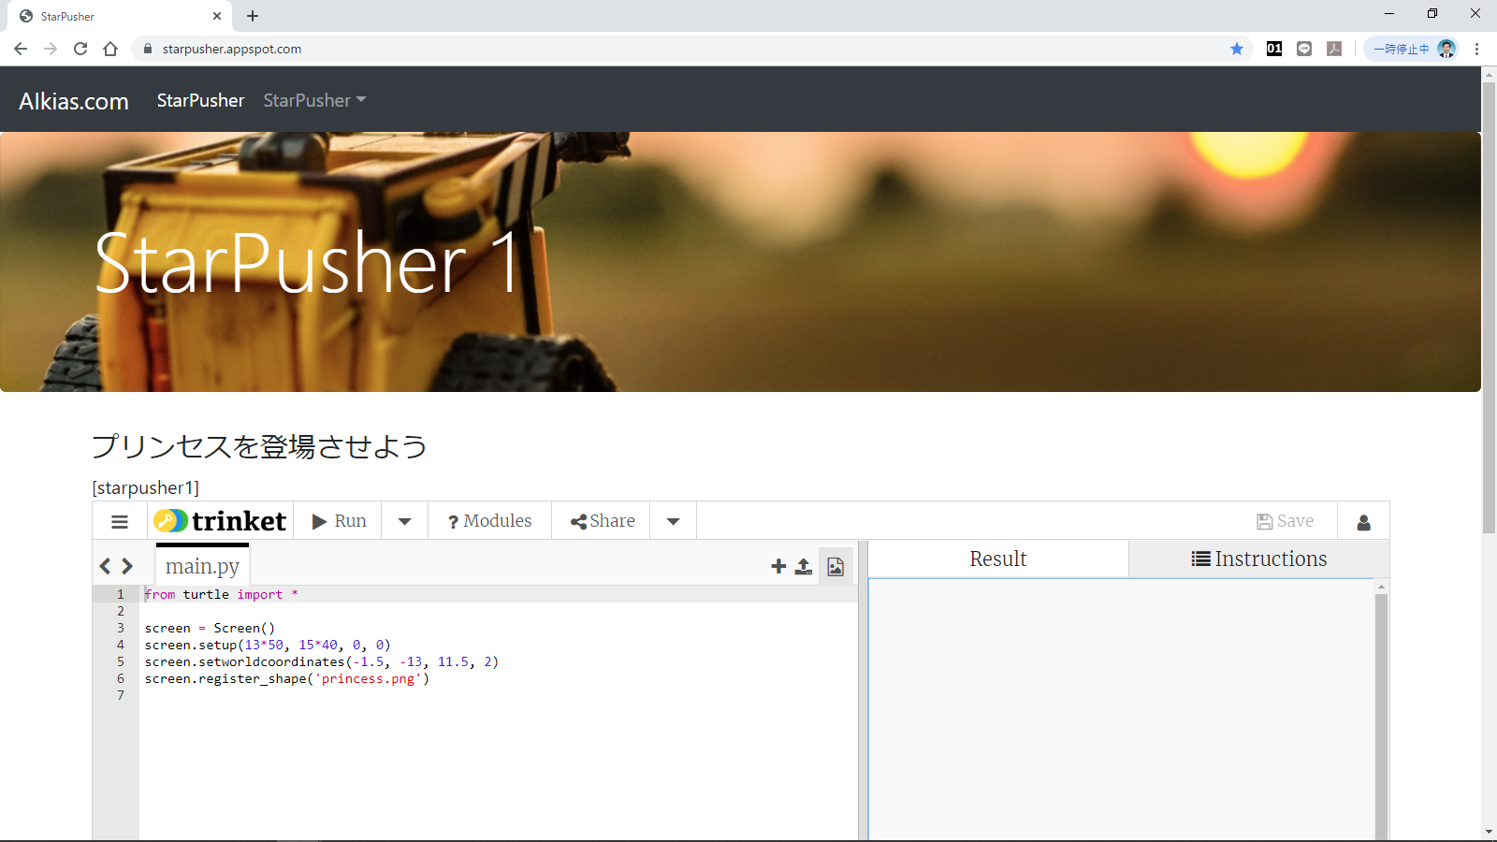Click the Modules button

(x=489, y=521)
